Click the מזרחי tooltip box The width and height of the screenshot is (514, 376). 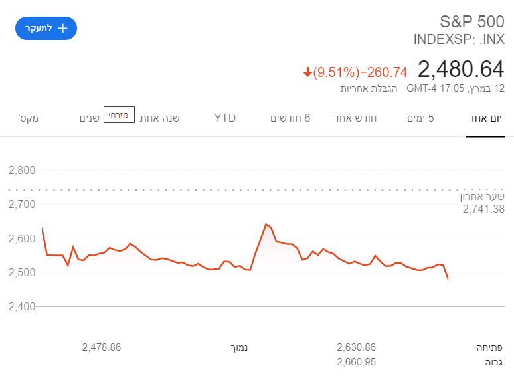pos(120,115)
